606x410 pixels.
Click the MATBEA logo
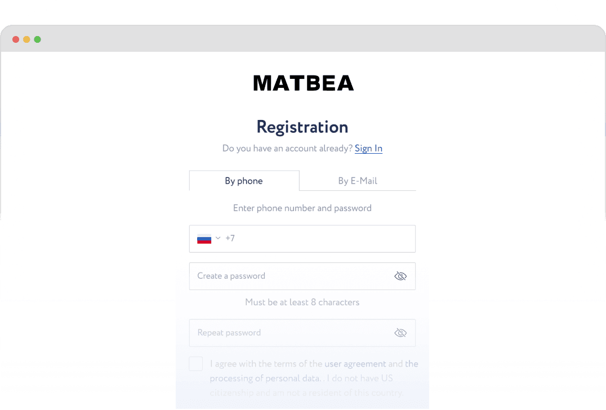[303, 83]
